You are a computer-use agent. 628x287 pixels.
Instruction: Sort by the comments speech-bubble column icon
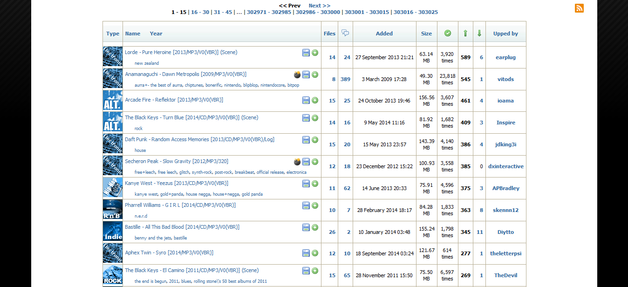pyautogui.click(x=345, y=33)
